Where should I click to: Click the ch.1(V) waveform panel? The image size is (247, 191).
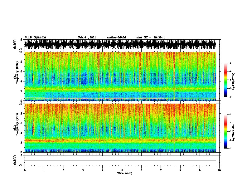(x=122, y=44)
